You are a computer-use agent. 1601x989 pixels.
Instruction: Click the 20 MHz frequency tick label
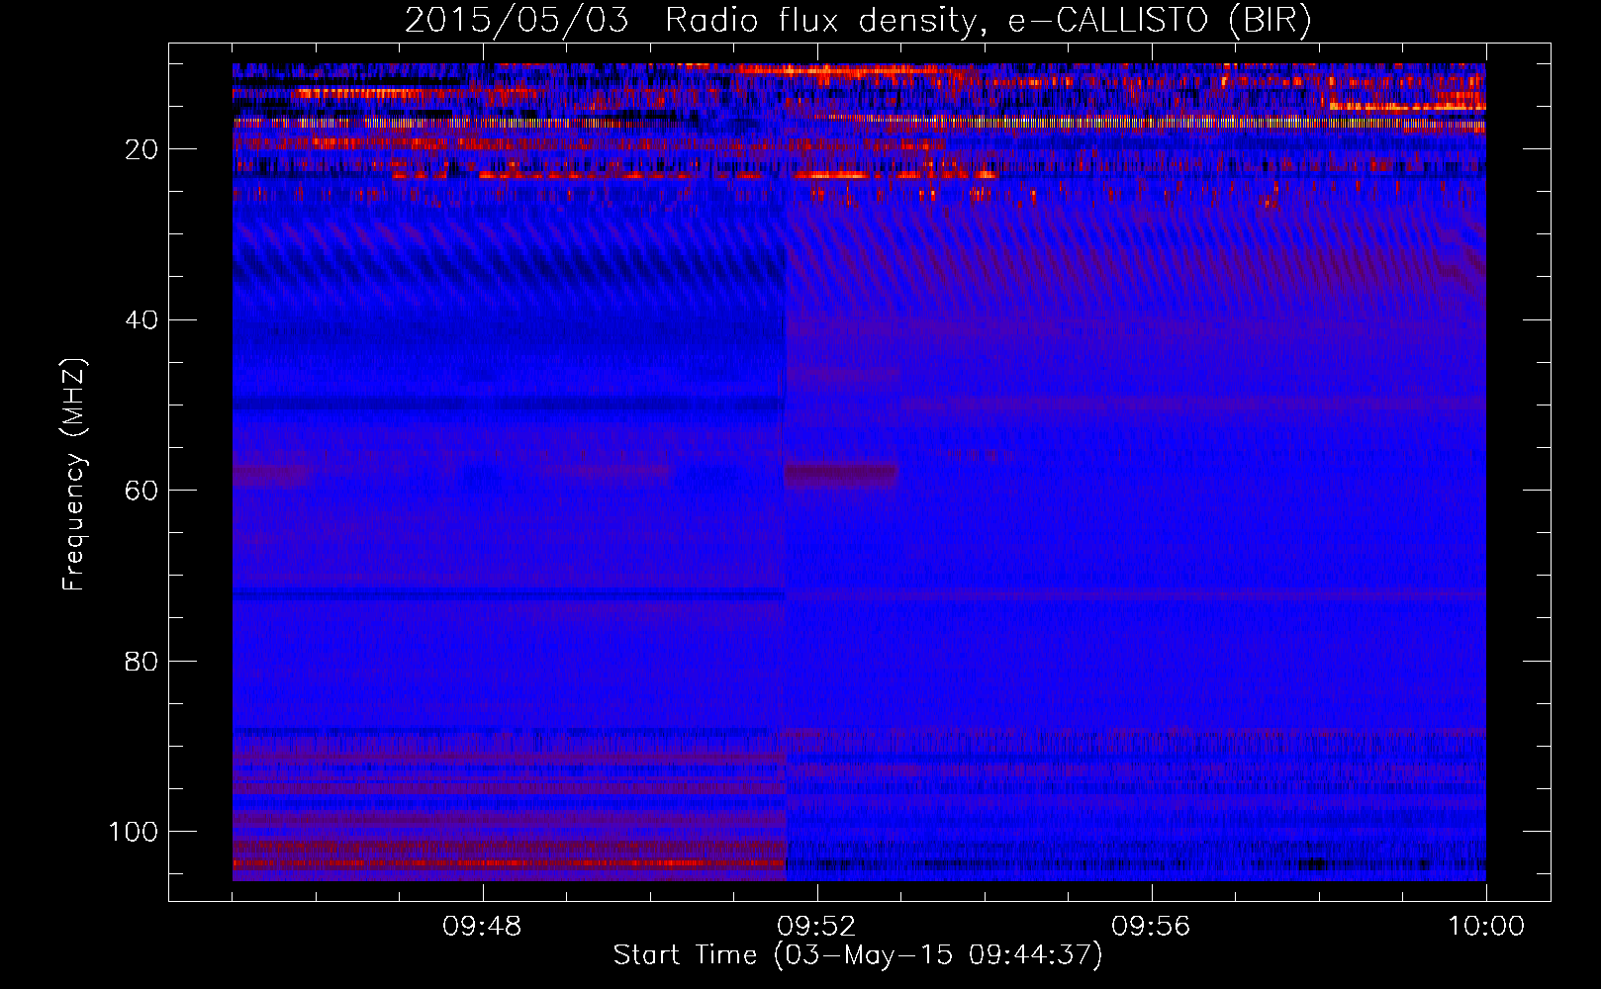point(141,149)
